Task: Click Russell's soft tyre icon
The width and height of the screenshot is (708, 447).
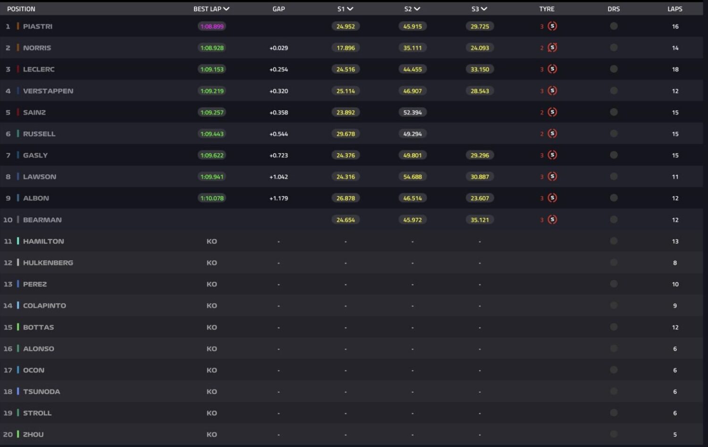Action: [552, 133]
